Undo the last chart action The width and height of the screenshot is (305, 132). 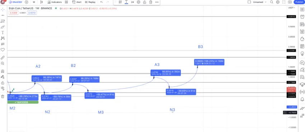tap(101, 2)
